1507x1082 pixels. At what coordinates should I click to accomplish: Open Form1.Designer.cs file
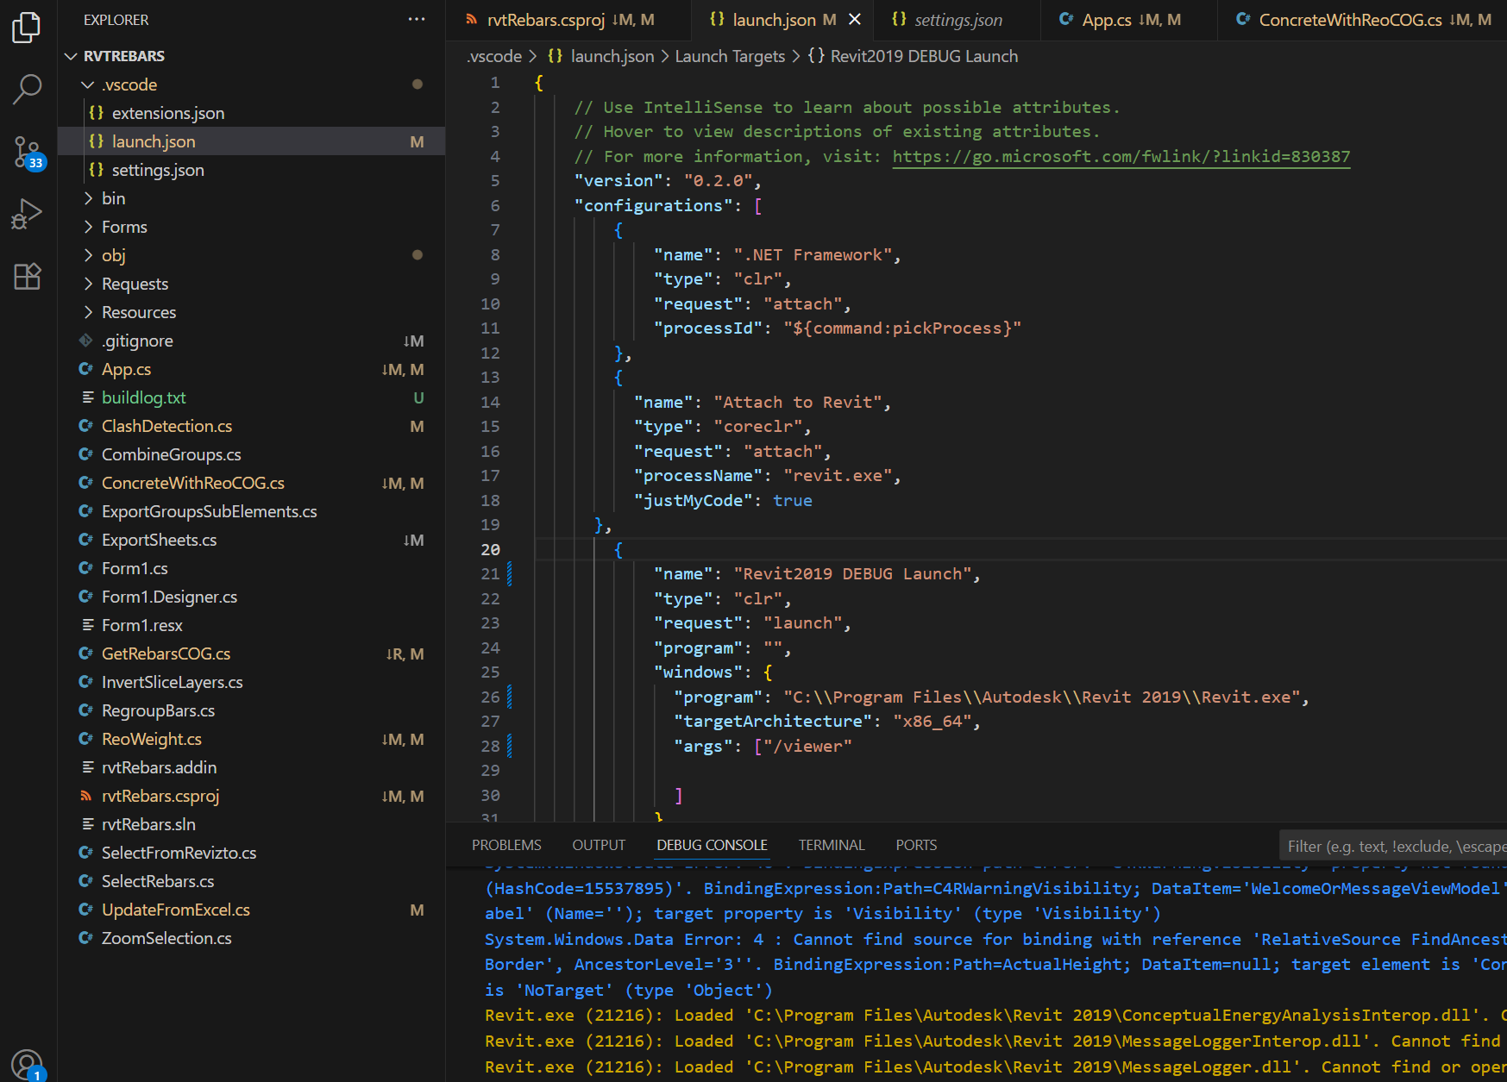click(x=251, y=597)
